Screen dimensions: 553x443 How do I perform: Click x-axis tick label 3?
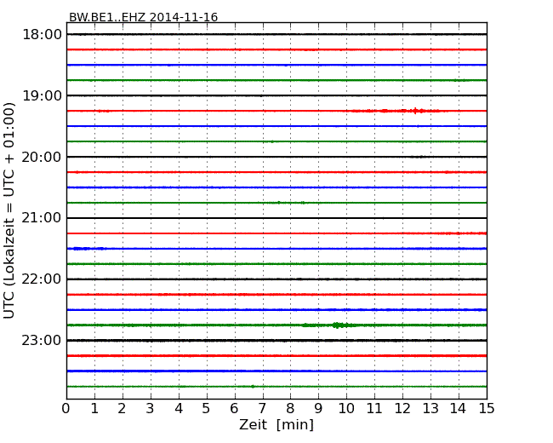pos(151,409)
